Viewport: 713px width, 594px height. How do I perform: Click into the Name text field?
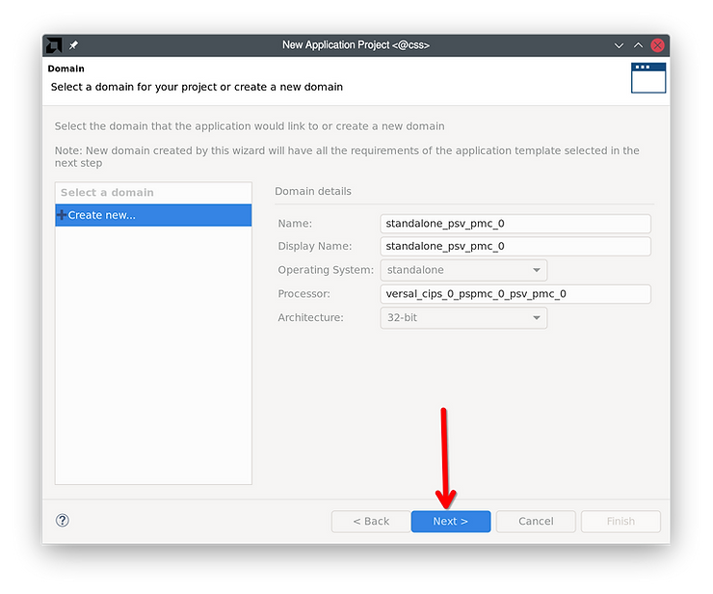(x=515, y=224)
